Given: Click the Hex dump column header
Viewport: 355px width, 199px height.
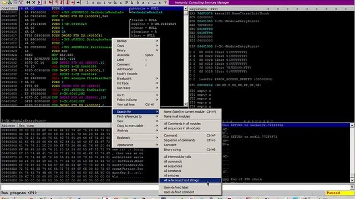Looking at the screenshot, I should [64, 125].
